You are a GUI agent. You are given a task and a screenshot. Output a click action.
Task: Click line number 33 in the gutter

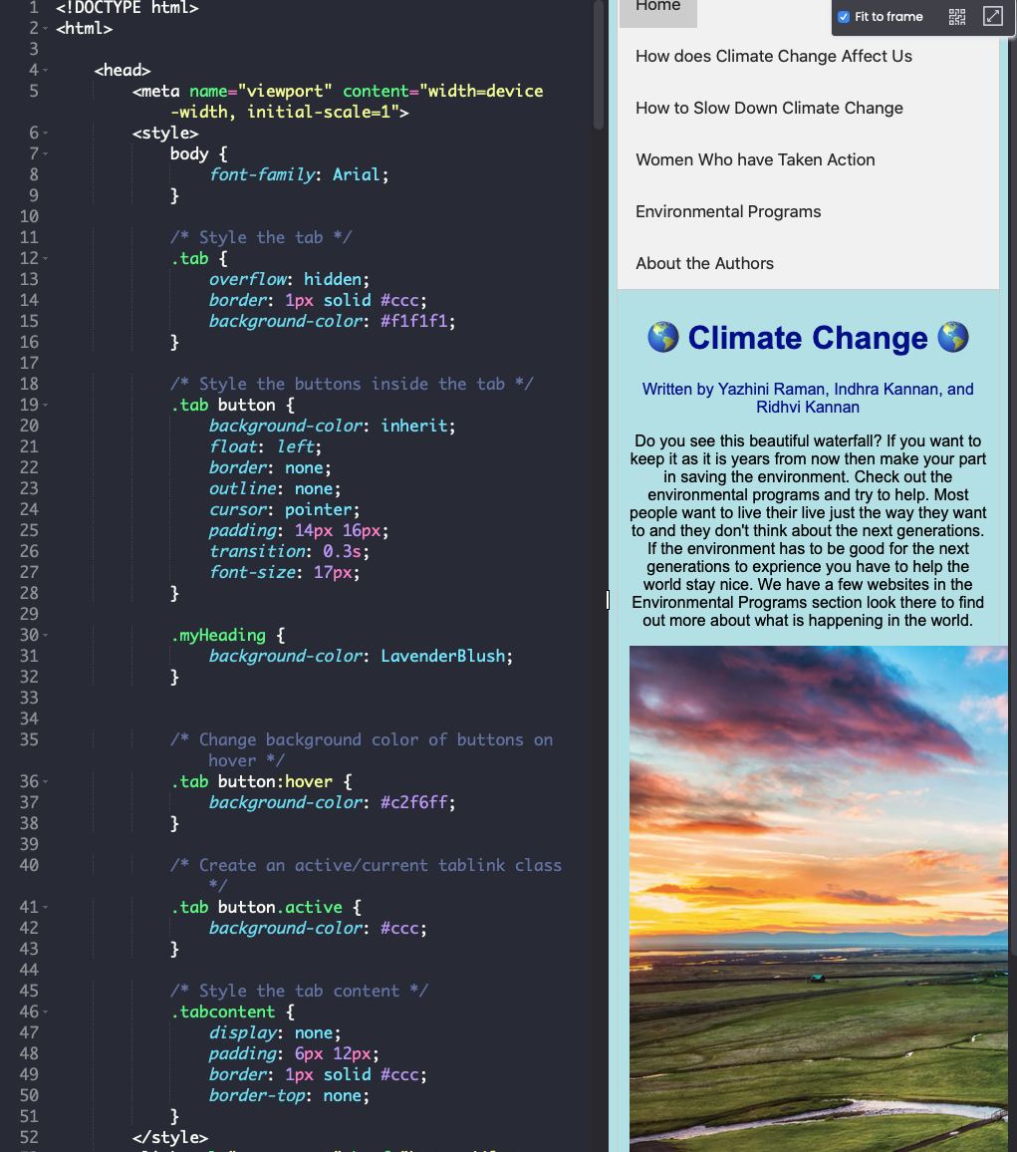[29, 698]
